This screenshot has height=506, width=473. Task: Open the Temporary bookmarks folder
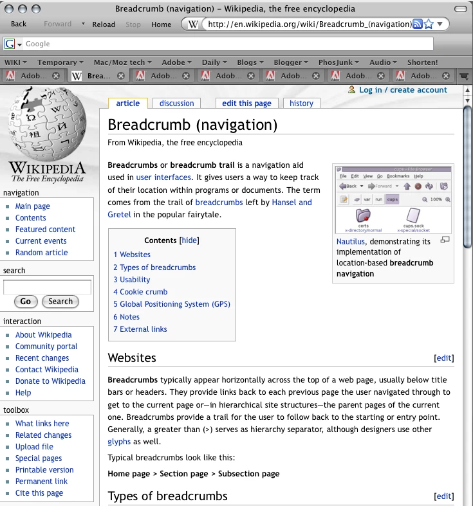click(60, 62)
